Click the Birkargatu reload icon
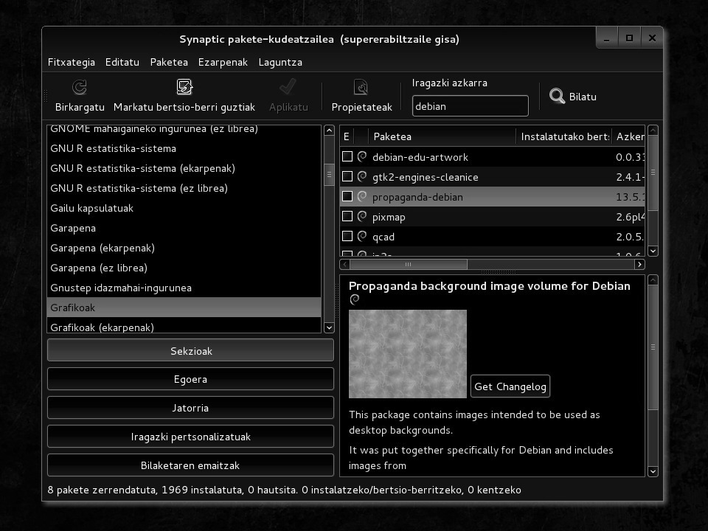The height and width of the screenshot is (531, 708). 80,87
